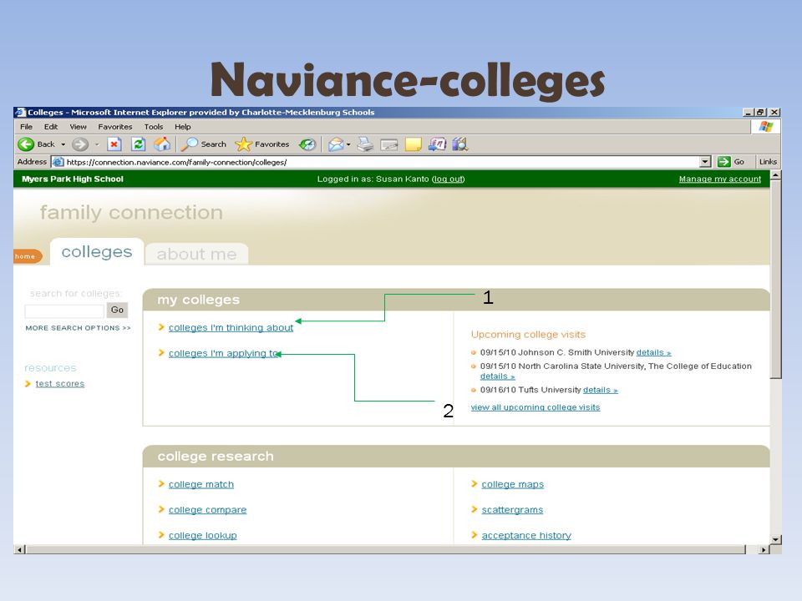The height and width of the screenshot is (601, 802).
Task: View details for Tufts University visit
Action: pos(601,390)
